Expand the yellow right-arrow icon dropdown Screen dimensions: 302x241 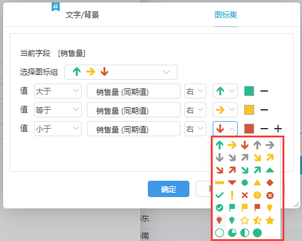click(225, 110)
